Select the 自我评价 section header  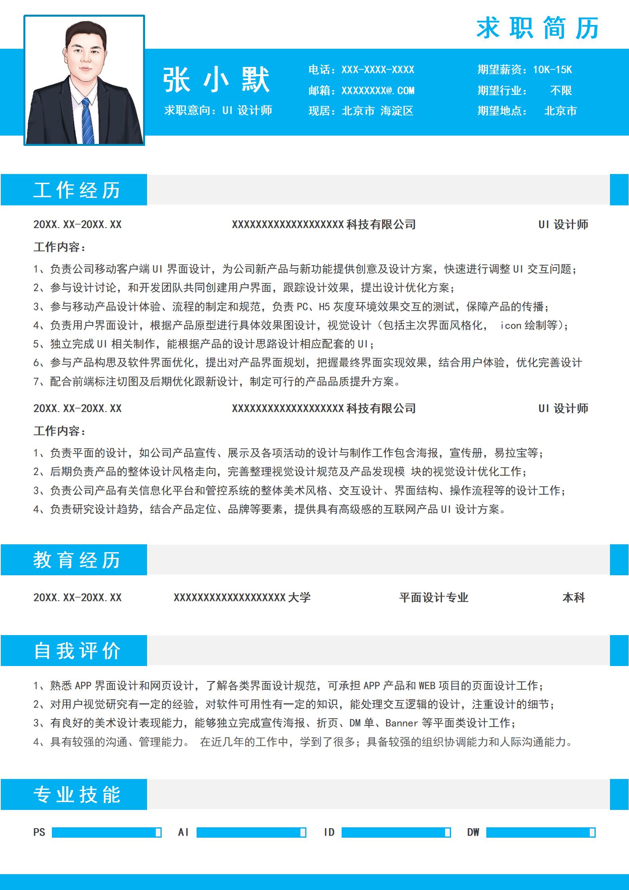[x=76, y=651]
